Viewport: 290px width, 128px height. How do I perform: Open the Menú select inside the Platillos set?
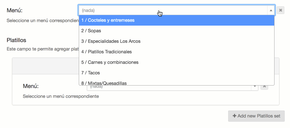point(169,88)
